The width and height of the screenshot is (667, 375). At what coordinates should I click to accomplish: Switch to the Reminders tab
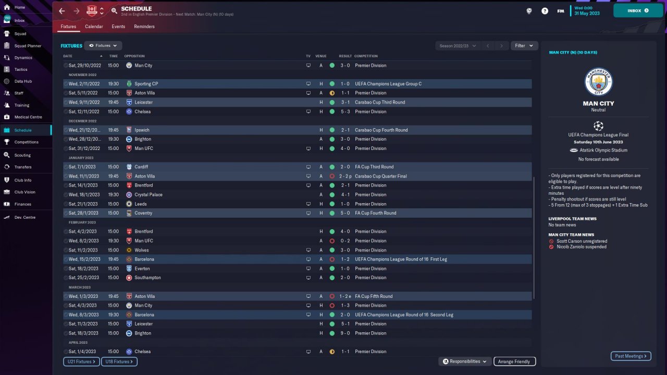[144, 27]
